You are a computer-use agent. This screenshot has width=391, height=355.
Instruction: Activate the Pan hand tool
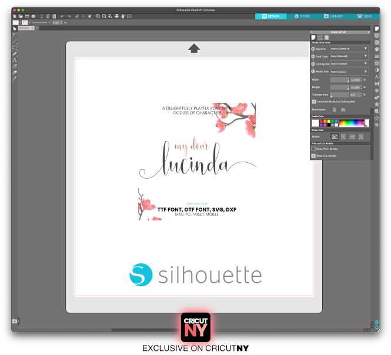[123, 16]
